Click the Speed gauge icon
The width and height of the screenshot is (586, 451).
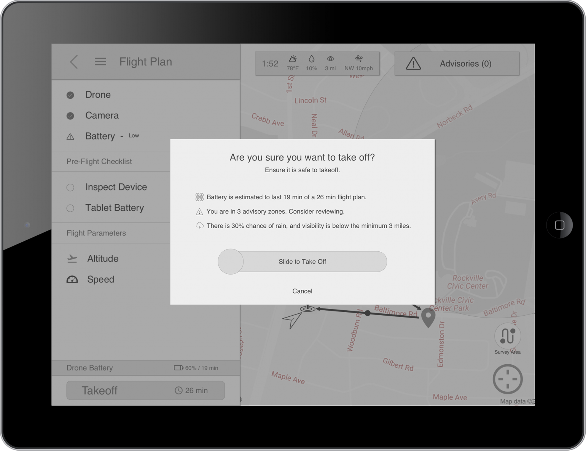[72, 279]
